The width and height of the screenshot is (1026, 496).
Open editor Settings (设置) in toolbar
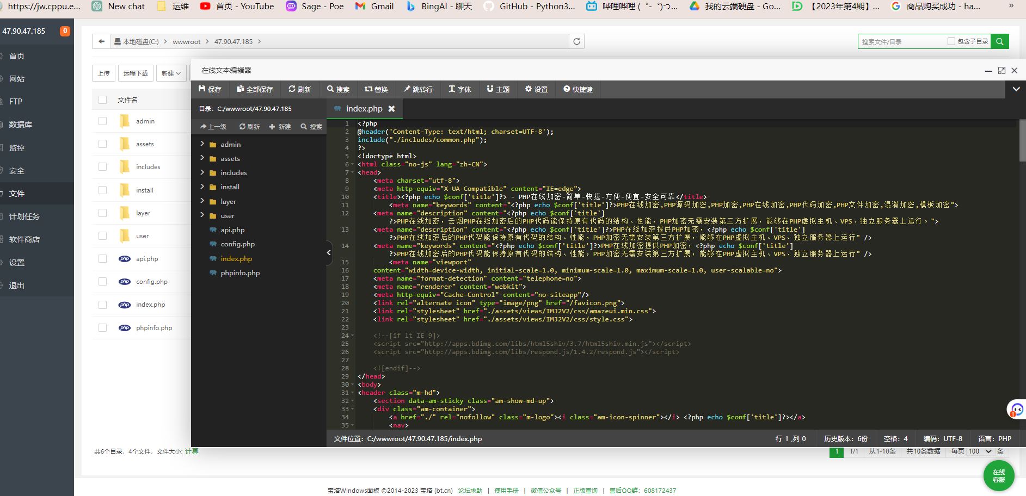click(x=536, y=89)
